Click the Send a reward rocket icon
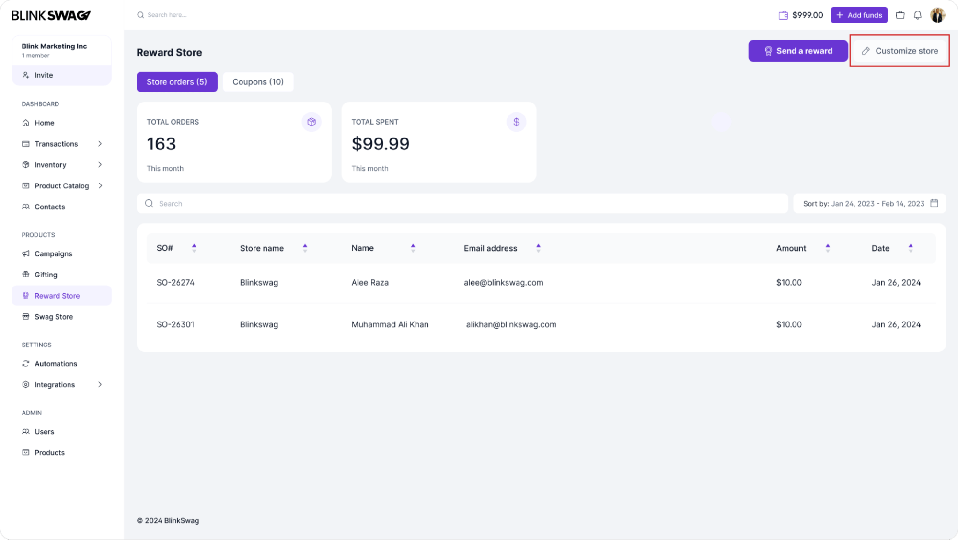958x540 pixels. pyautogui.click(x=768, y=51)
